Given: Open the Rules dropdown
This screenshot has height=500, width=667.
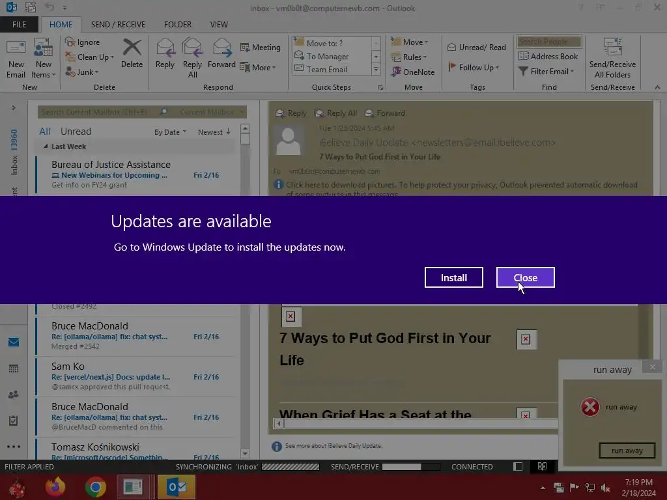Looking at the screenshot, I should point(409,57).
